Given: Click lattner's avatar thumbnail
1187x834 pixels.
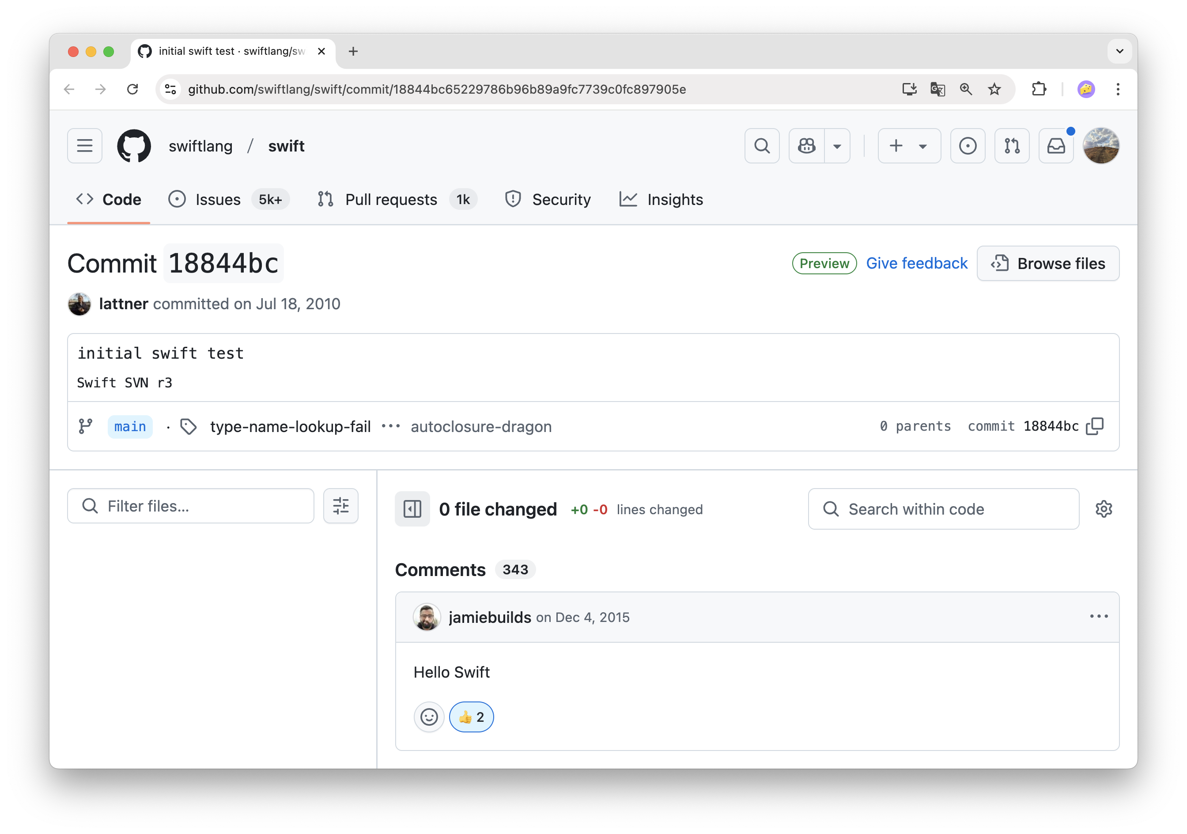Looking at the screenshot, I should coord(79,303).
